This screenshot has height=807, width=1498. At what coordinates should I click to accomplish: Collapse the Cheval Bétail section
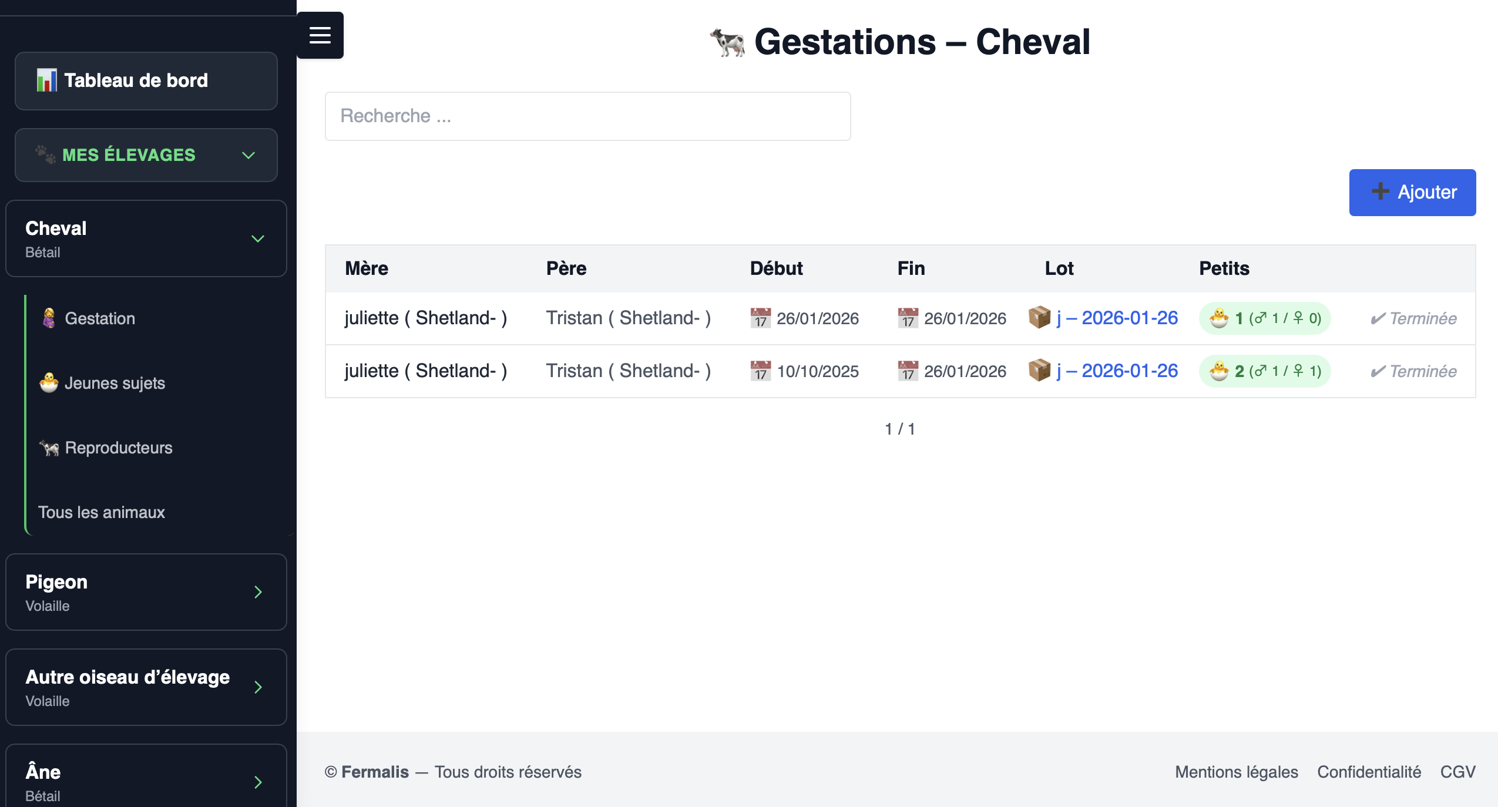(x=257, y=238)
